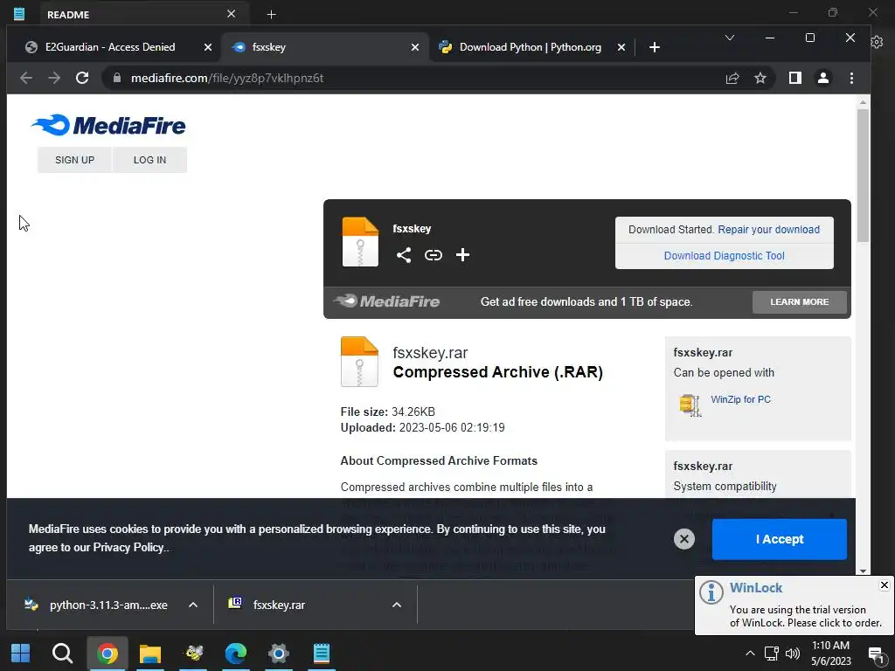Close the Download Python tab
Image resolution: width=895 pixels, height=671 pixels.
coord(621,47)
